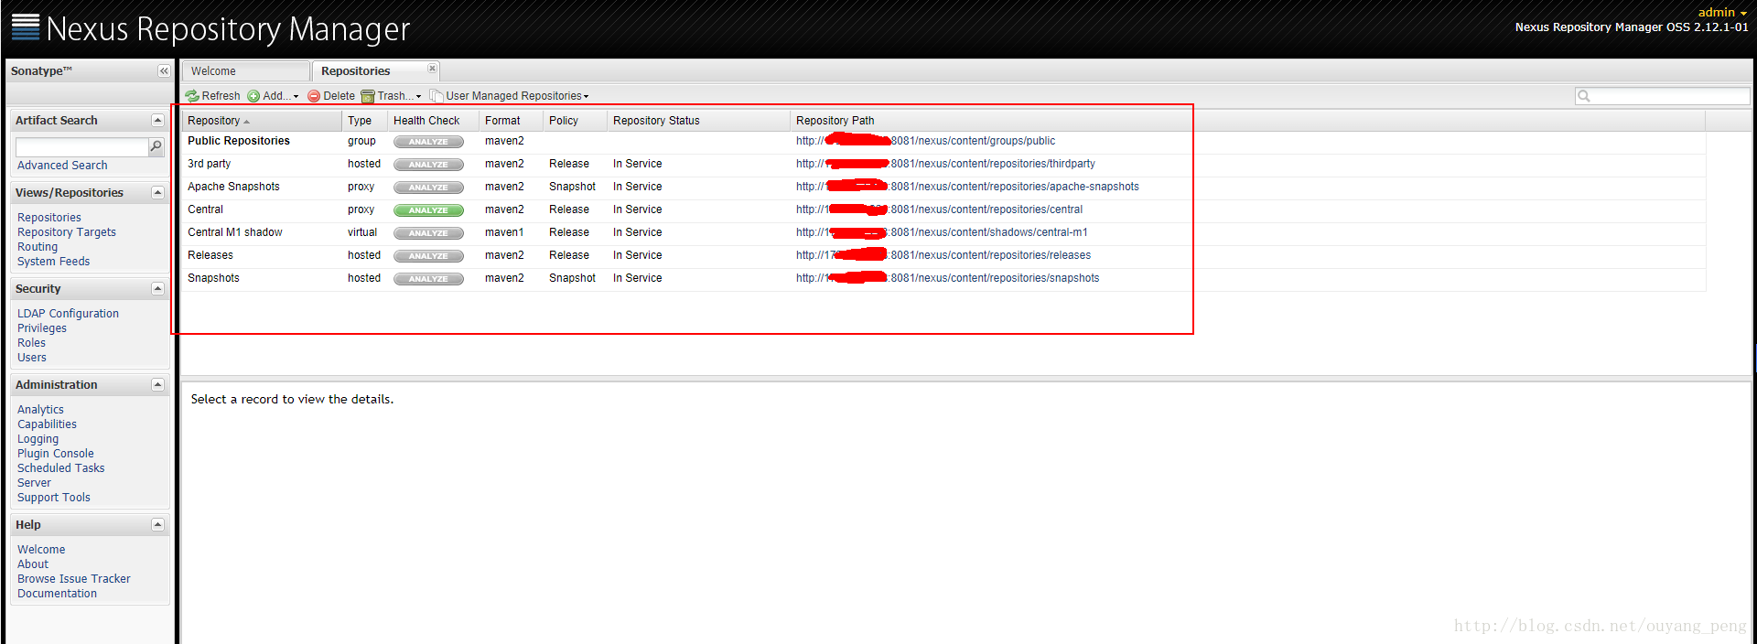Open Routing link

tap(38, 247)
